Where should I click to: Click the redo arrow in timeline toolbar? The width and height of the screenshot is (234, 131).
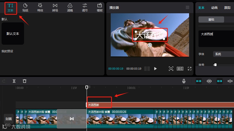4,81
